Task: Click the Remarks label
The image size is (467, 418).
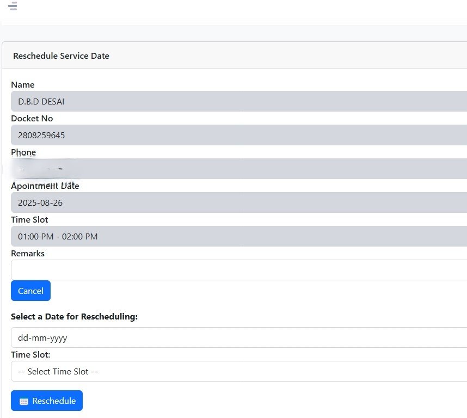Action: 28,253
